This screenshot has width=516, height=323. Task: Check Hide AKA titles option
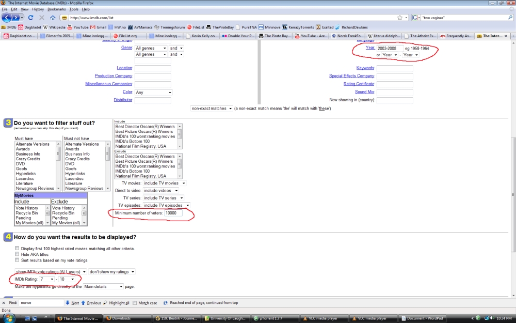pyautogui.click(x=17, y=254)
